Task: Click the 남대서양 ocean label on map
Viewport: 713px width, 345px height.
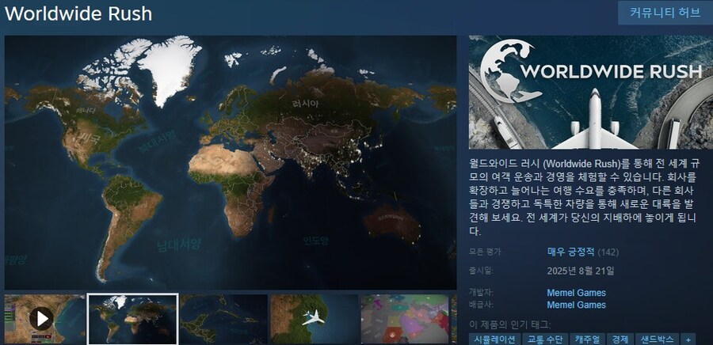Action: [178, 245]
